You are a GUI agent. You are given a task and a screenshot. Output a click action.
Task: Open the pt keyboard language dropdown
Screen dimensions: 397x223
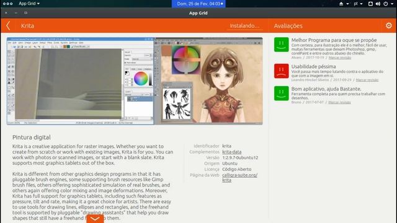point(358,4)
